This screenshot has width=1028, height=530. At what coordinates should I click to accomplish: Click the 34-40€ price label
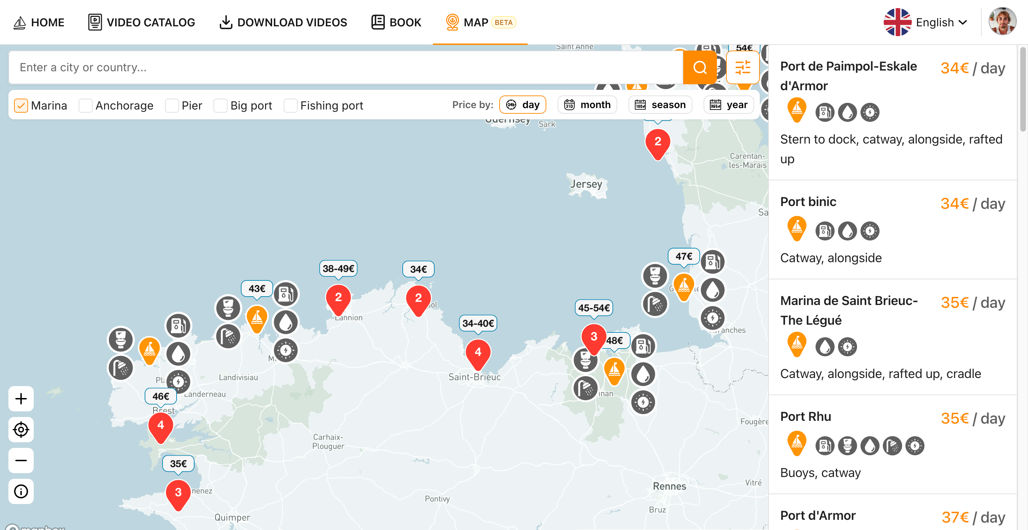[x=478, y=323]
